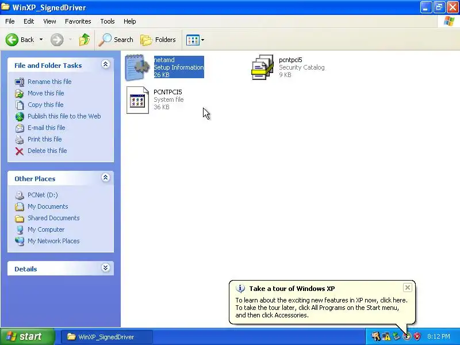Click the My Documents folder icon

click(20, 206)
